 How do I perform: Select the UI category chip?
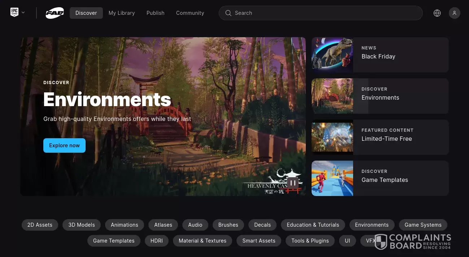point(347,241)
